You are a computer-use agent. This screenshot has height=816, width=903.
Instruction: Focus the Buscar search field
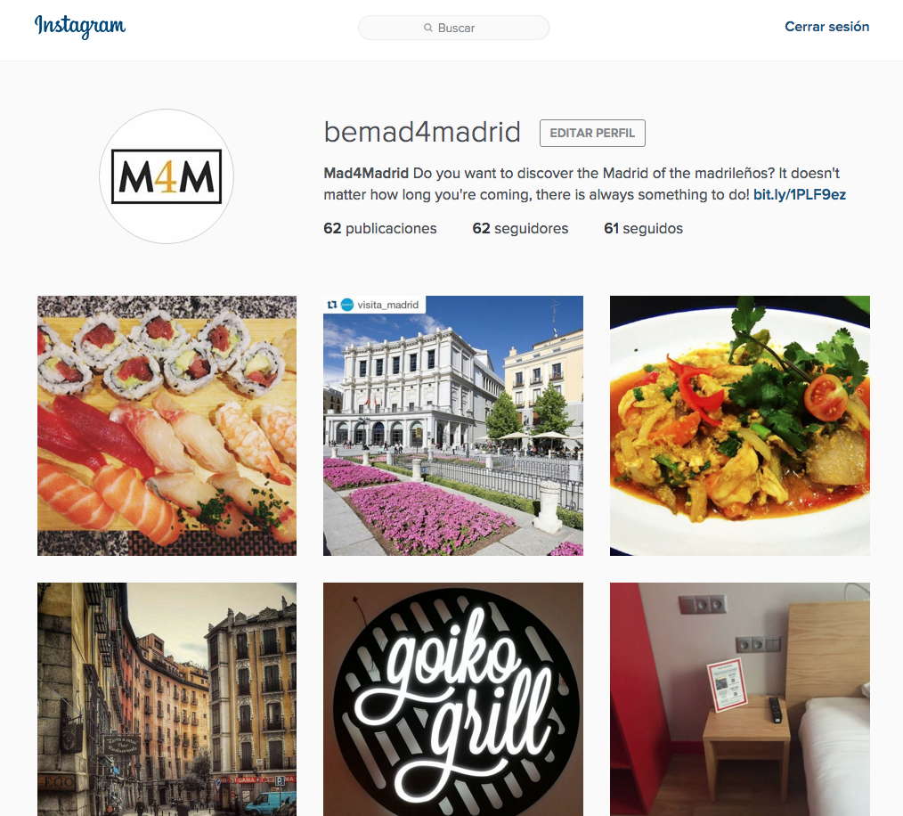coord(454,28)
